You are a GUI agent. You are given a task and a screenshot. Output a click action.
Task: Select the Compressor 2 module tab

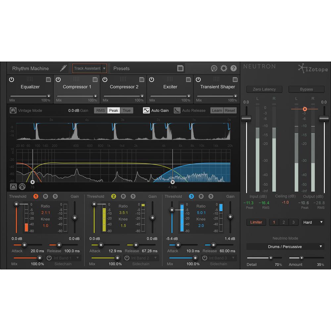(x=124, y=87)
